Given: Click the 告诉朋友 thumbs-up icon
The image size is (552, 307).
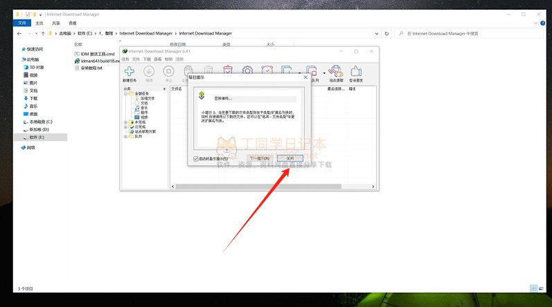Looking at the screenshot, I should point(356,72).
